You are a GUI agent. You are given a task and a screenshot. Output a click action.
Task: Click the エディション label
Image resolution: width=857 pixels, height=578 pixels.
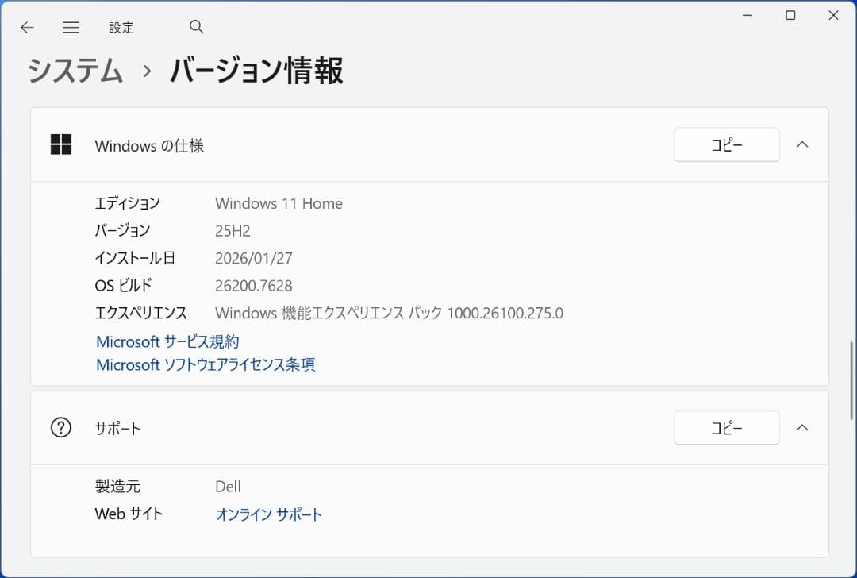pyautogui.click(x=127, y=203)
